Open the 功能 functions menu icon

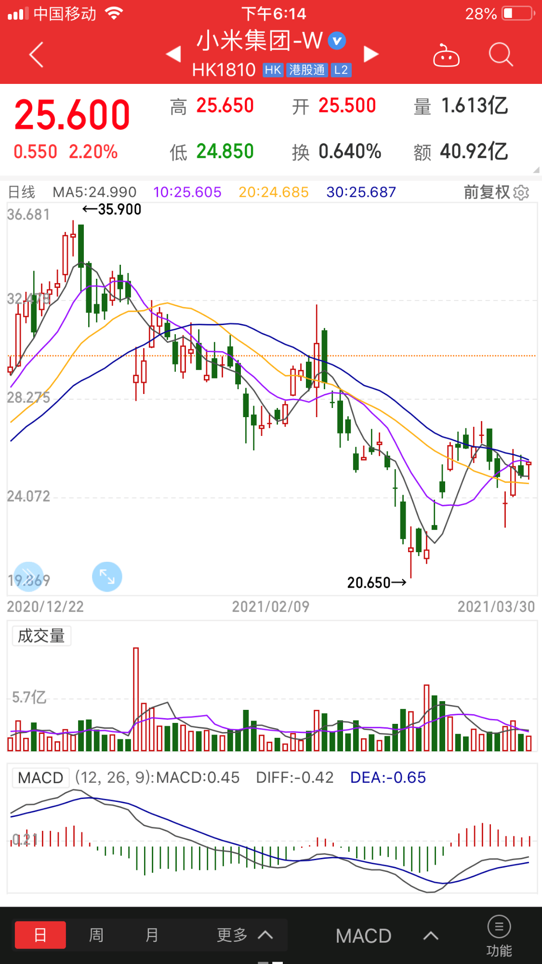pyautogui.click(x=499, y=936)
